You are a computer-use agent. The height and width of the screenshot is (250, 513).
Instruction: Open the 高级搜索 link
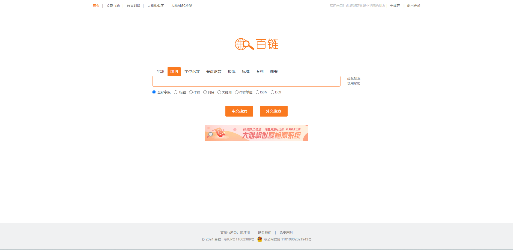(x=353, y=78)
